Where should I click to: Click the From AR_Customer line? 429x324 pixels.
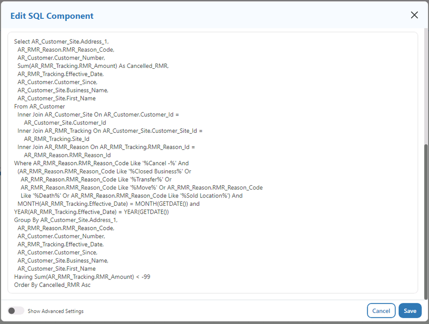[39, 106]
